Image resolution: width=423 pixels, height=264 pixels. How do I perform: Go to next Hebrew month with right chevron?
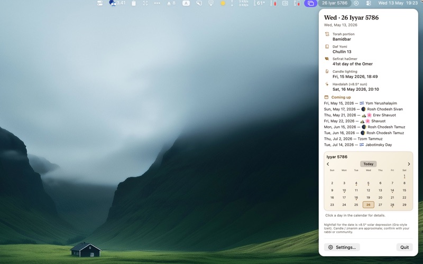409,164
